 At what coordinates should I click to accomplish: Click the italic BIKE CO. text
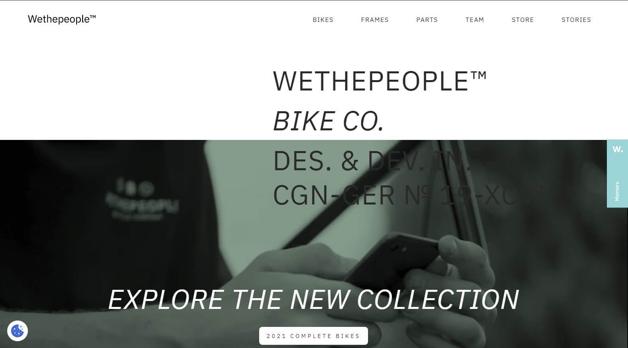[328, 121]
